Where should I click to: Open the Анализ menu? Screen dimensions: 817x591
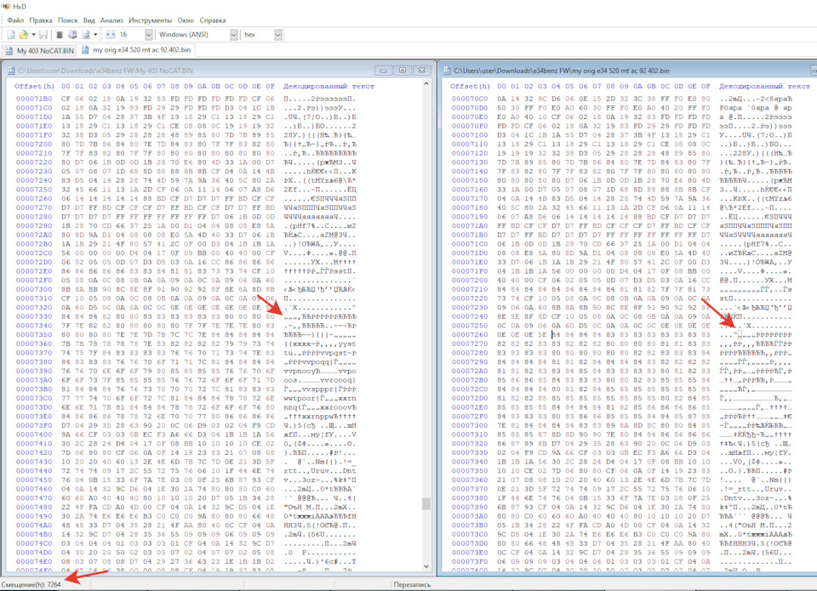[x=111, y=20]
